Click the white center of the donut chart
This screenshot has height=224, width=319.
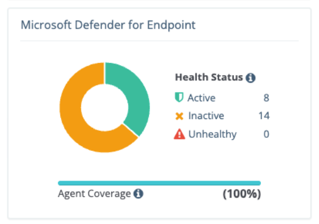click(104, 107)
